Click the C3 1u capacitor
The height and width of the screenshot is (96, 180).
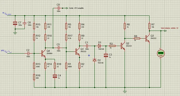[x=106, y=55]
